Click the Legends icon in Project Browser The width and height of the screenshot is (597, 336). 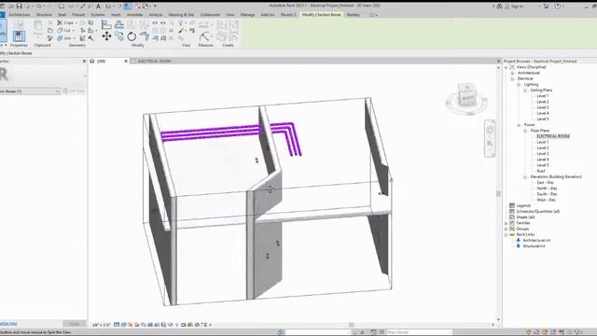pos(512,205)
